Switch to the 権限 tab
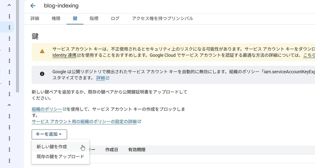The height and width of the screenshot is (168, 315). coord(56,18)
